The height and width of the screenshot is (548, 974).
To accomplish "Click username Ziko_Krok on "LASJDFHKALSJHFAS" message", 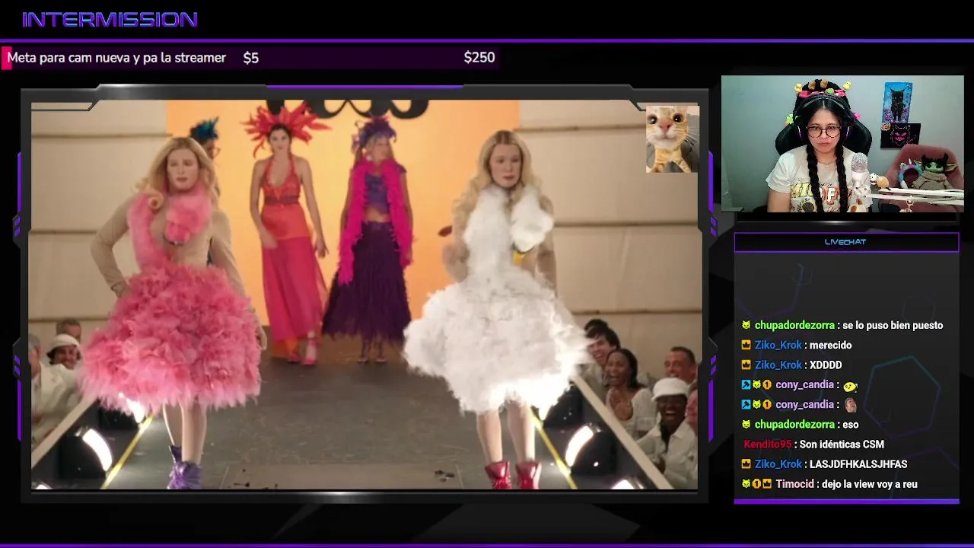I will [x=778, y=464].
